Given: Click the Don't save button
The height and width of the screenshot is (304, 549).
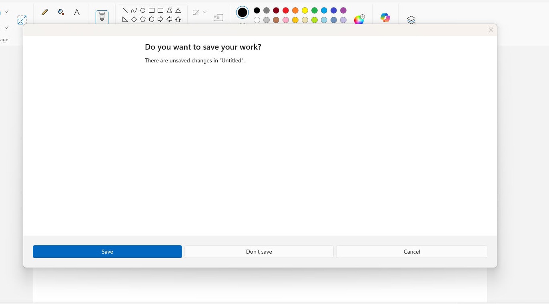Looking at the screenshot, I should click(259, 252).
